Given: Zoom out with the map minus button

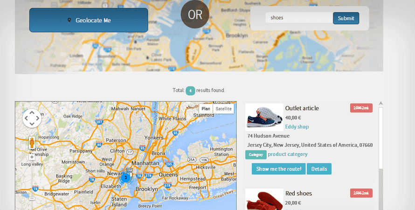Looking at the screenshot, I should [32, 199].
